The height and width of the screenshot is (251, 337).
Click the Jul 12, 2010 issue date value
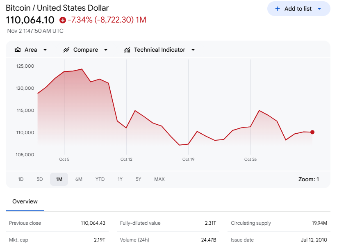(x=314, y=240)
